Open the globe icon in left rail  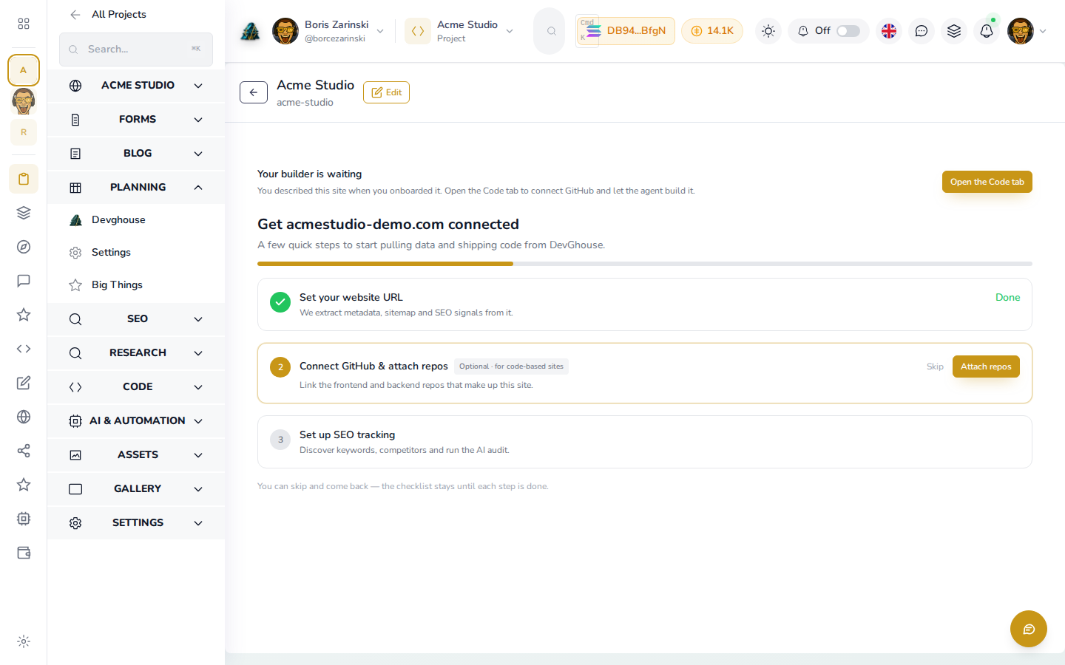(24, 417)
